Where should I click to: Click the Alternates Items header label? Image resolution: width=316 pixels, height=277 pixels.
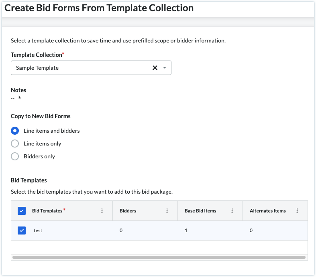pos(267,211)
